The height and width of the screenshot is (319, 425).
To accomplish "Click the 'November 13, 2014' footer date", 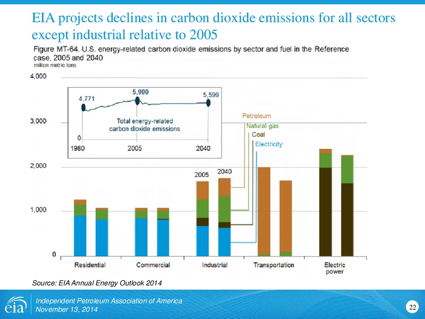I will pos(67,309).
